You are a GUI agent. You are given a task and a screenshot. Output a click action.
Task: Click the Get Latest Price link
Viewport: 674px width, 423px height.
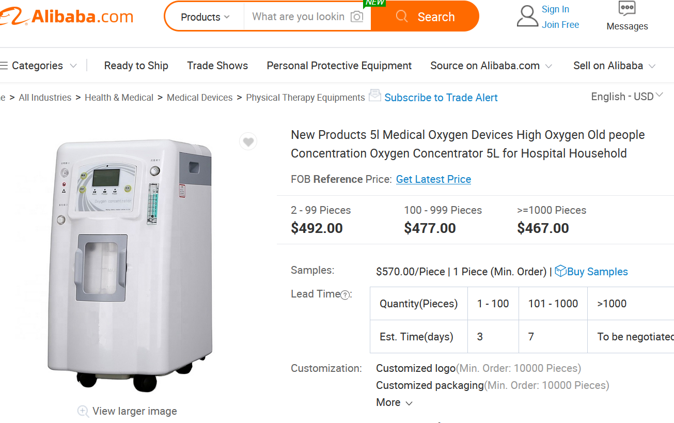[433, 179]
